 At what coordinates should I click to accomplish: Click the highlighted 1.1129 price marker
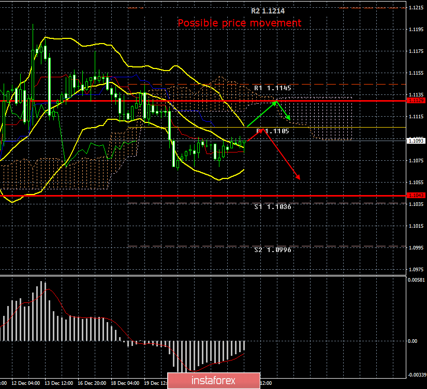click(416, 101)
